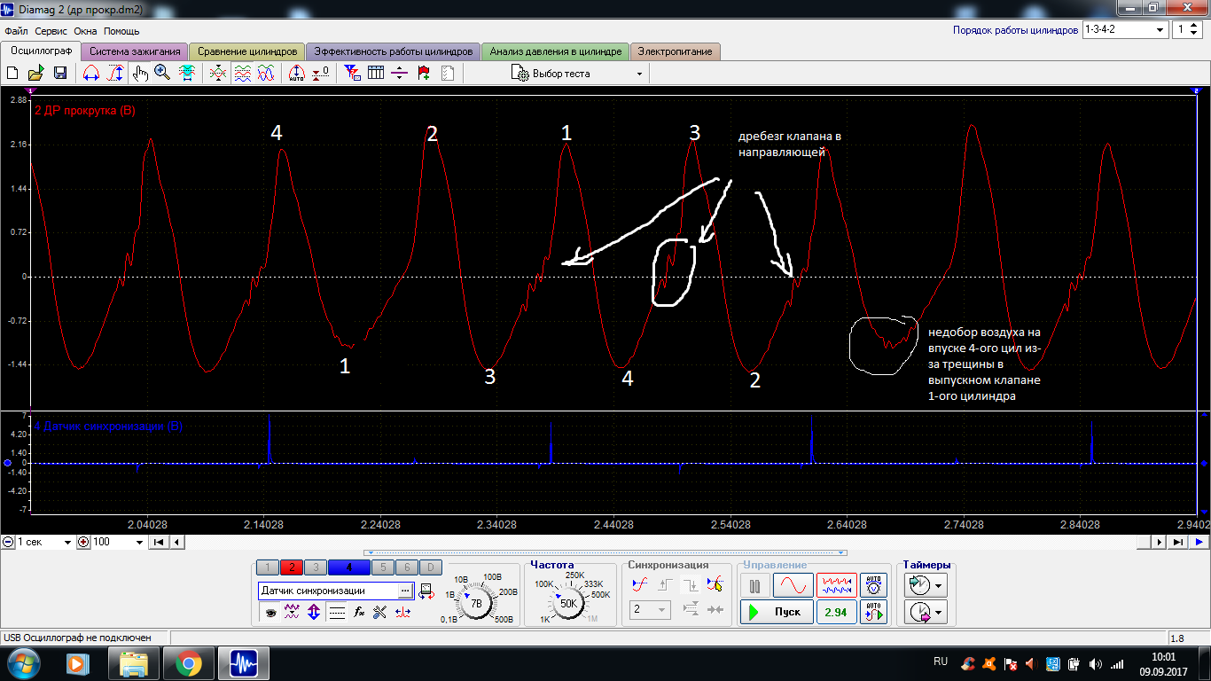The height and width of the screenshot is (681, 1211).
Task: Click the filter funnel toolbar icon
Action: click(352, 74)
